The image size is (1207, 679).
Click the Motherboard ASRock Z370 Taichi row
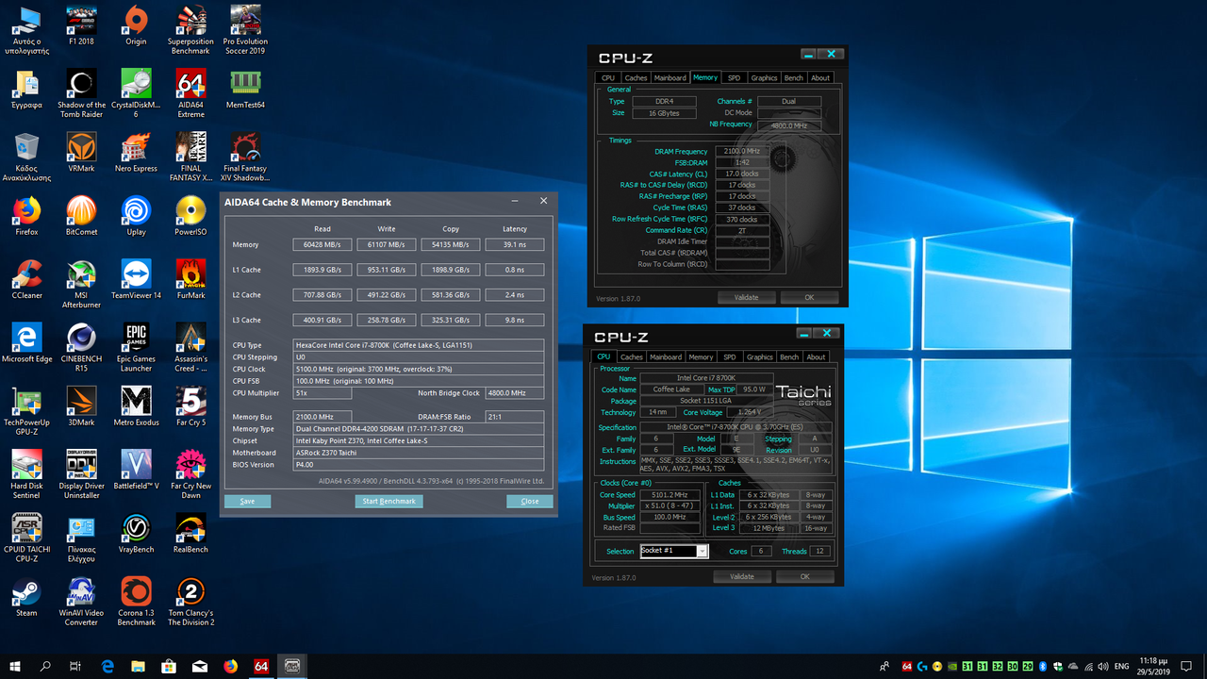point(418,453)
